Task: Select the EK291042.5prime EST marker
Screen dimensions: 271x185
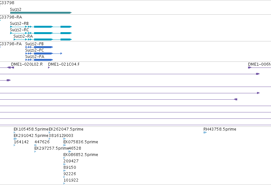Action: pos(15,139)
